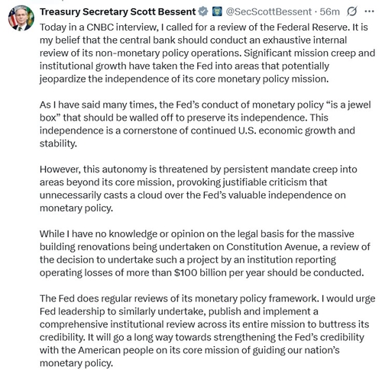Click the paragraph starting 'While I have no knowledge'
The width and height of the screenshot is (382, 370).
click(x=205, y=253)
